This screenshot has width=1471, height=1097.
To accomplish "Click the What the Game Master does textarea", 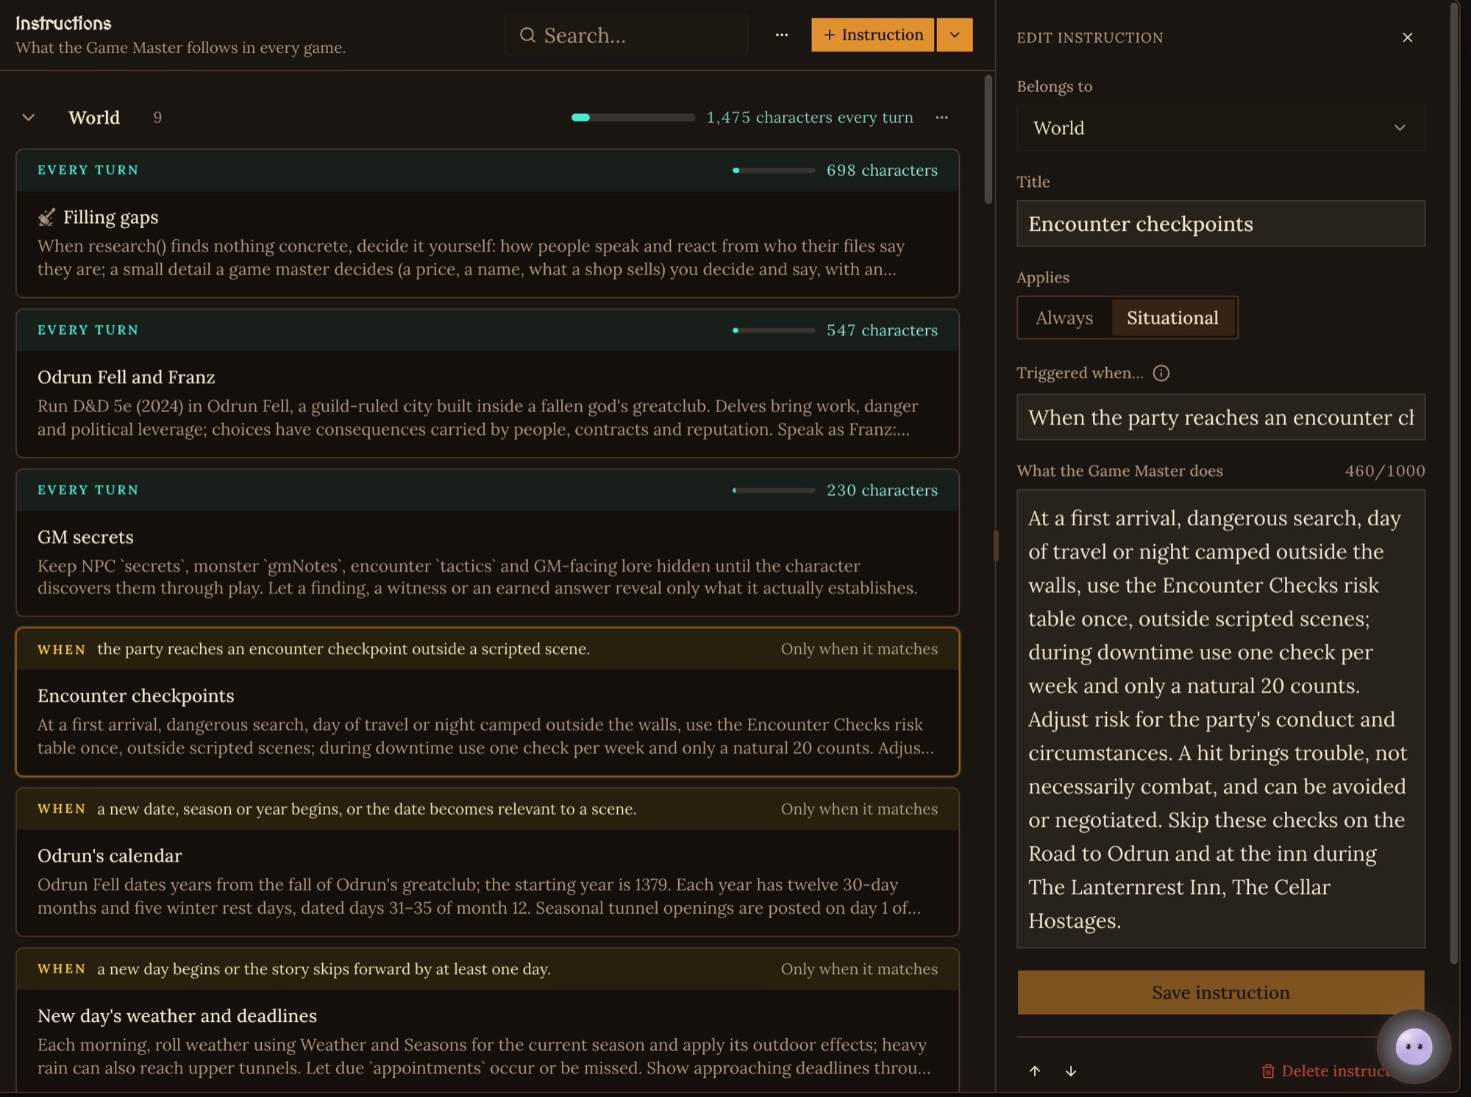I will [x=1220, y=719].
